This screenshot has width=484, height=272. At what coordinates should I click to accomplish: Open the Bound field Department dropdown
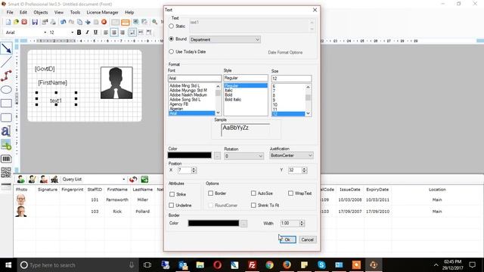point(225,39)
